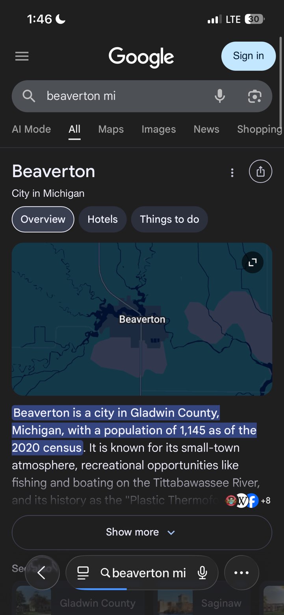The width and height of the screenshot is (284, 615).
Task: Expand Show more for Beaverton description
Action: pos(142,532)
